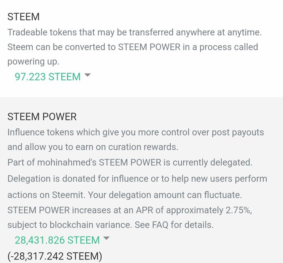The width and height of the screenshot is (283, 263).
Task: Expand dropdown arrow next to 28,431.826 STEEM
Action: [x=106, y=239]
